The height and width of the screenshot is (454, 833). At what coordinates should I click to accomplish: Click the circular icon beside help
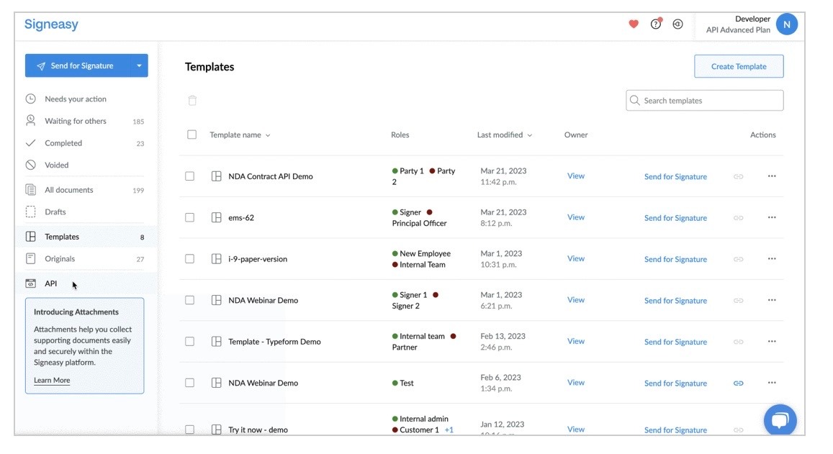click(x=677, y=24)
